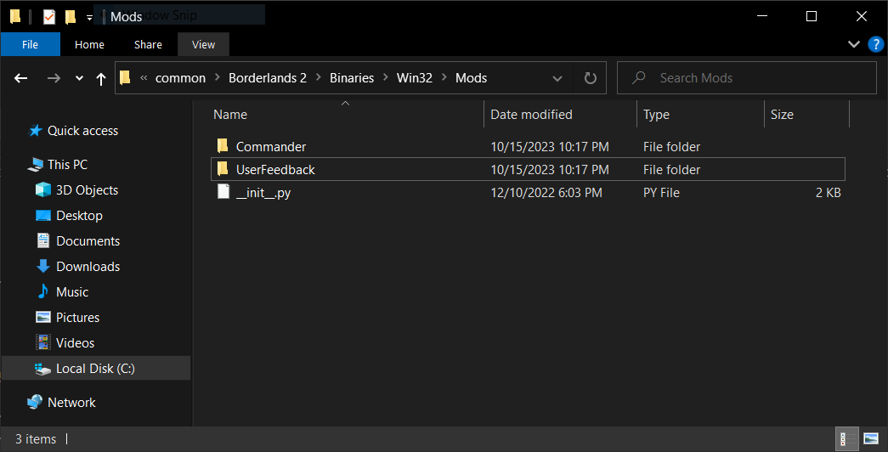
Task: Open the File menu tab
Action: tap(30, 44)
